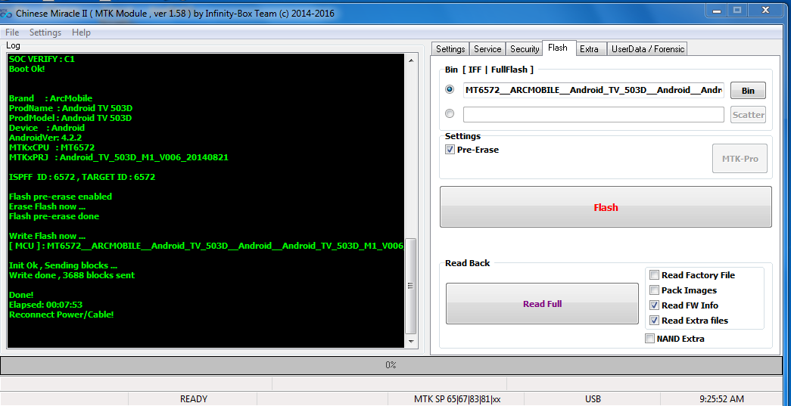Toggle Read Extra files checkbox
Image resolution: width=791 pixels, height=406 pixels.
pyautogui.click(x=654, y=321)
